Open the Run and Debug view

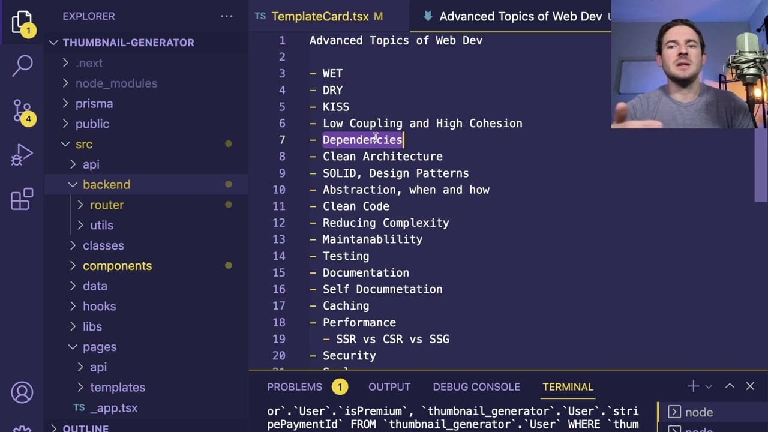pos(22,155)
